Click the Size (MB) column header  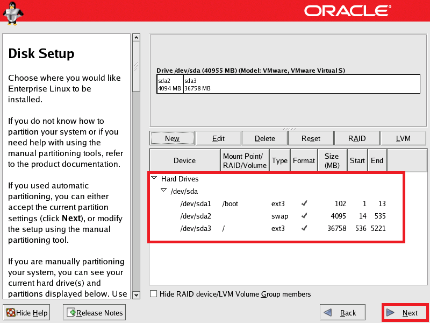(332, 160)
